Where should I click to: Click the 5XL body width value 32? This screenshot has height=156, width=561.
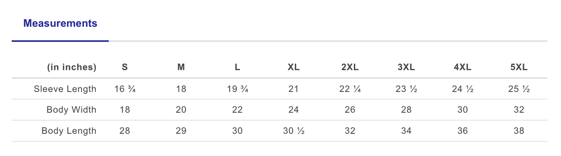pyautogui.click(x=519, y=110)
